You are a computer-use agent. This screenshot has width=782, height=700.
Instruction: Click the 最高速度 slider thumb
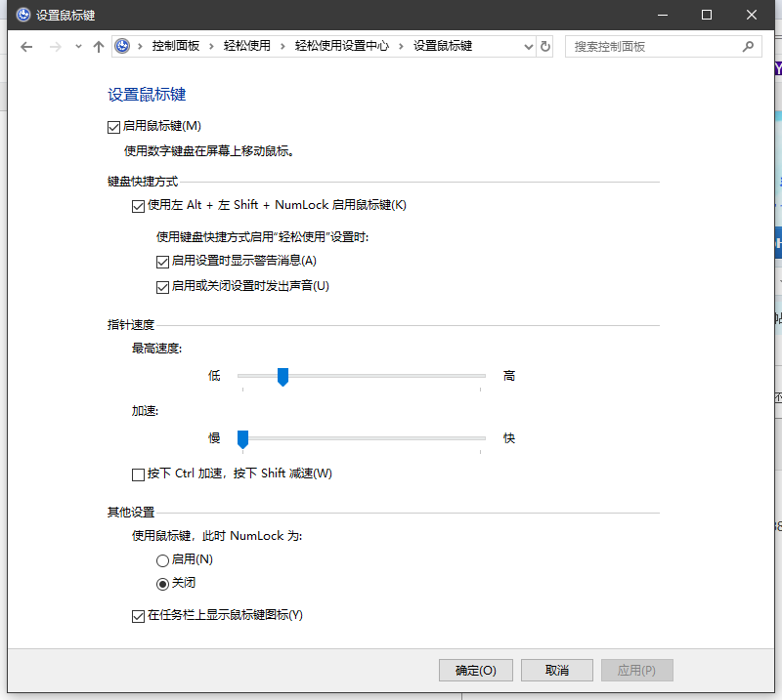[282, 376]
